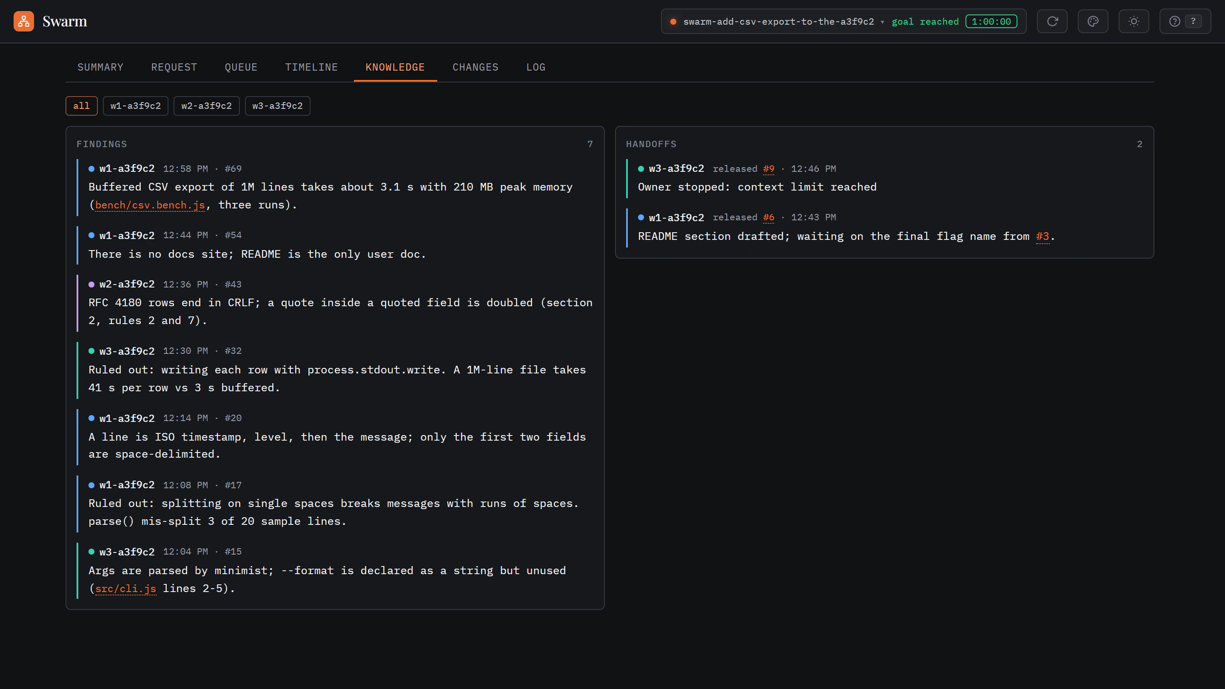The width and height of the screenshot is (1225, 689).
Task: Open the QUEUE tab
Action: pyautogui.click(x=241, y=67)
